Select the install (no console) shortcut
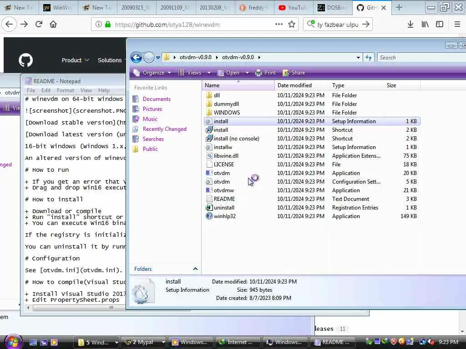Screen dimensions: 466x349 pos(236,138)
